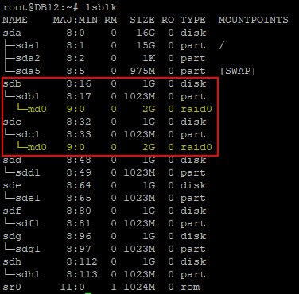The width and height of the screenshot is (299, 294).
Task: Select the 8:113 device number
Action: (82, 274)
